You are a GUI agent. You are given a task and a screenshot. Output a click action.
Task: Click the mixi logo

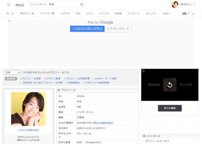20,5
